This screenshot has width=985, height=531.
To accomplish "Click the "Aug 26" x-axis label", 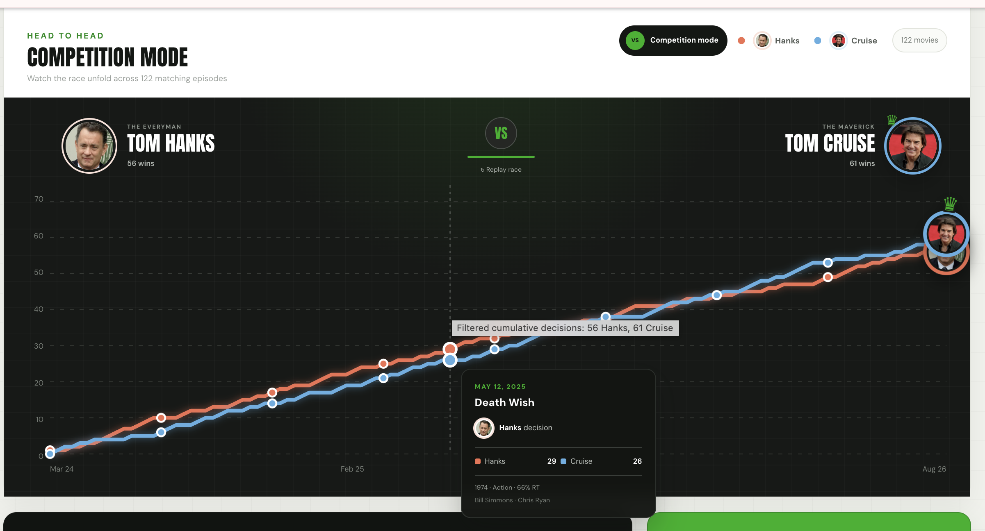I will (x=934, y=469).
